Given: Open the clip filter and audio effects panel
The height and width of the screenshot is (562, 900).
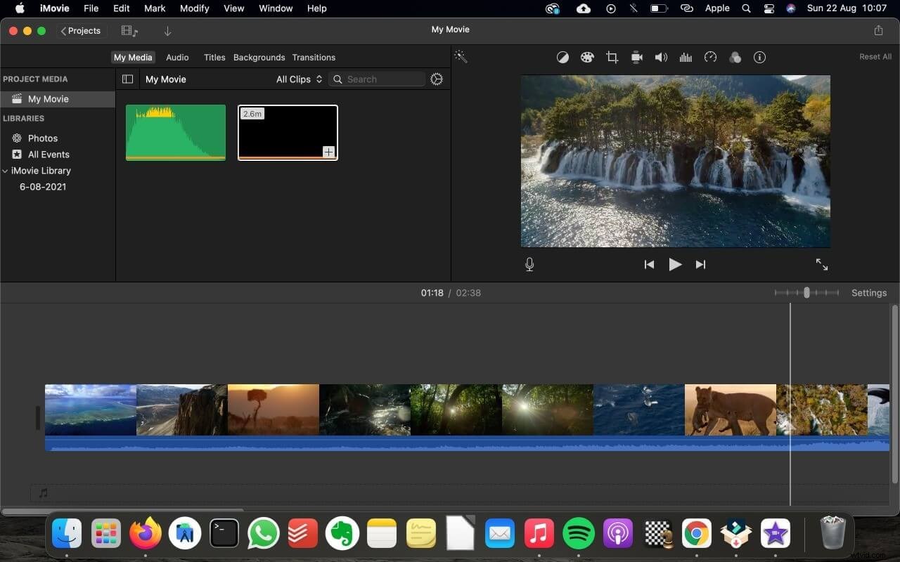Looking at the screenshot, I should point(735,57).
